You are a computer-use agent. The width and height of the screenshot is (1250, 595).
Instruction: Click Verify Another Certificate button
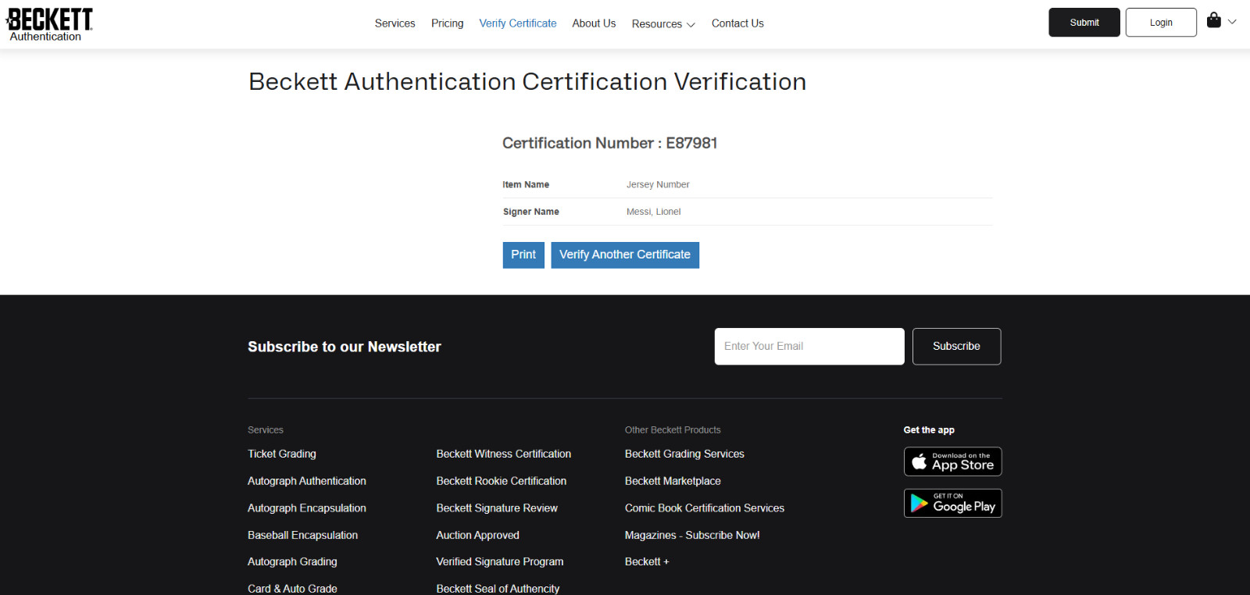click(x=625, y=255)
